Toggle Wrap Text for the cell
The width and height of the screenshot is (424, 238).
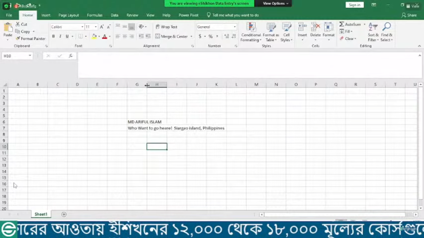[166, 27]
